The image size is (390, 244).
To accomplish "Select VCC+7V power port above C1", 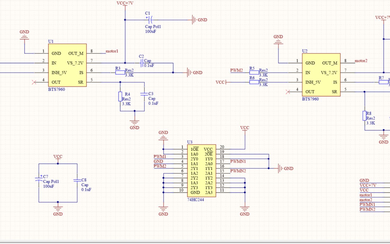I will 125,5.
